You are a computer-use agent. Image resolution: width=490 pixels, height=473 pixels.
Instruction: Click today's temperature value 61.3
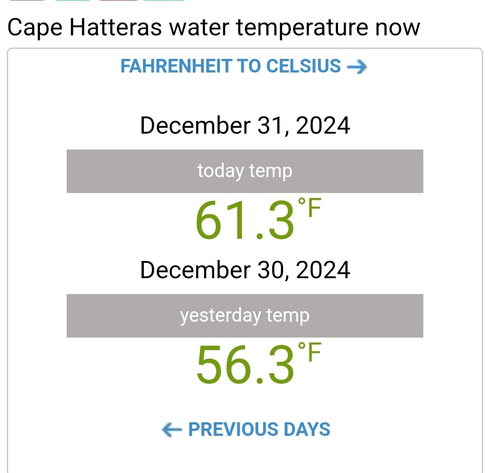pyautogui.click(x=245, y=220)
